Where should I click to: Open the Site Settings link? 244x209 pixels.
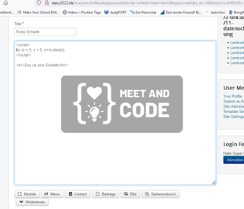234,117
